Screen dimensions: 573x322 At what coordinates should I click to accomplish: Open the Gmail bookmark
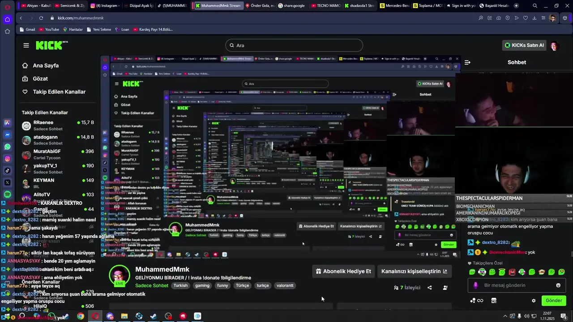tap(27, 30)
